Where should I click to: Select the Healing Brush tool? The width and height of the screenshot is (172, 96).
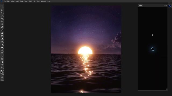click(x=2, y=27)
